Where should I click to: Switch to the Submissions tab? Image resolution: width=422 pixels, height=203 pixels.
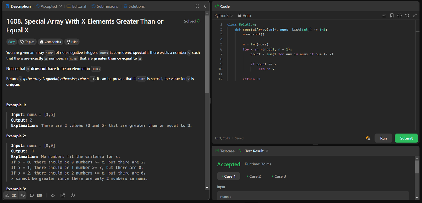105,6
